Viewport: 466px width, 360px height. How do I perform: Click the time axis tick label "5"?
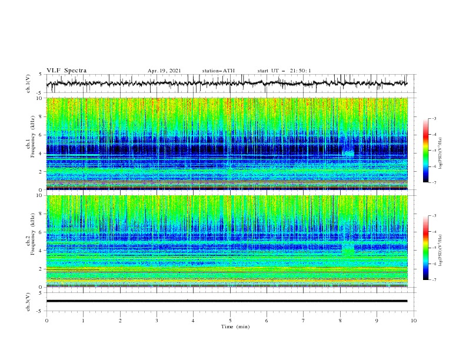point(230,321)
